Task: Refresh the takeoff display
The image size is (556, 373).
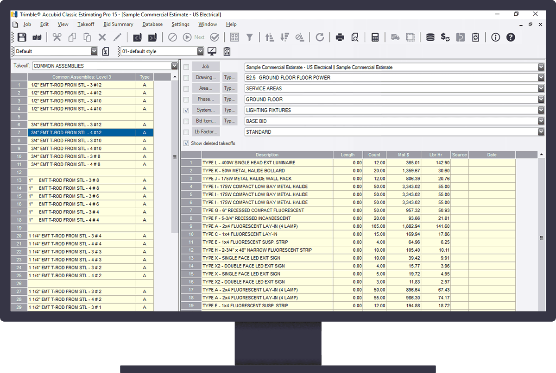Action: pos(320,37)
